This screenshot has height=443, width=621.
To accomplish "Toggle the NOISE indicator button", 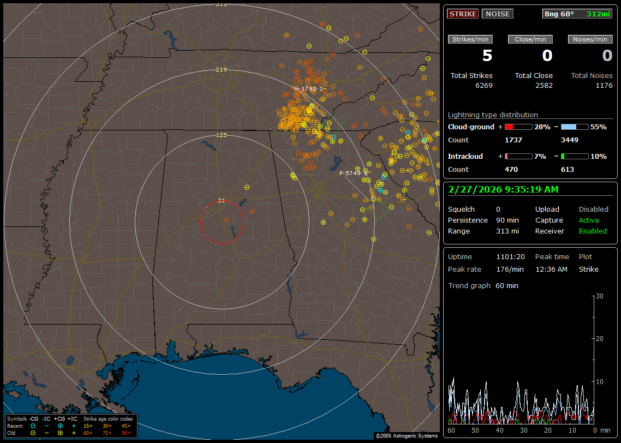I will pos(497,14).
